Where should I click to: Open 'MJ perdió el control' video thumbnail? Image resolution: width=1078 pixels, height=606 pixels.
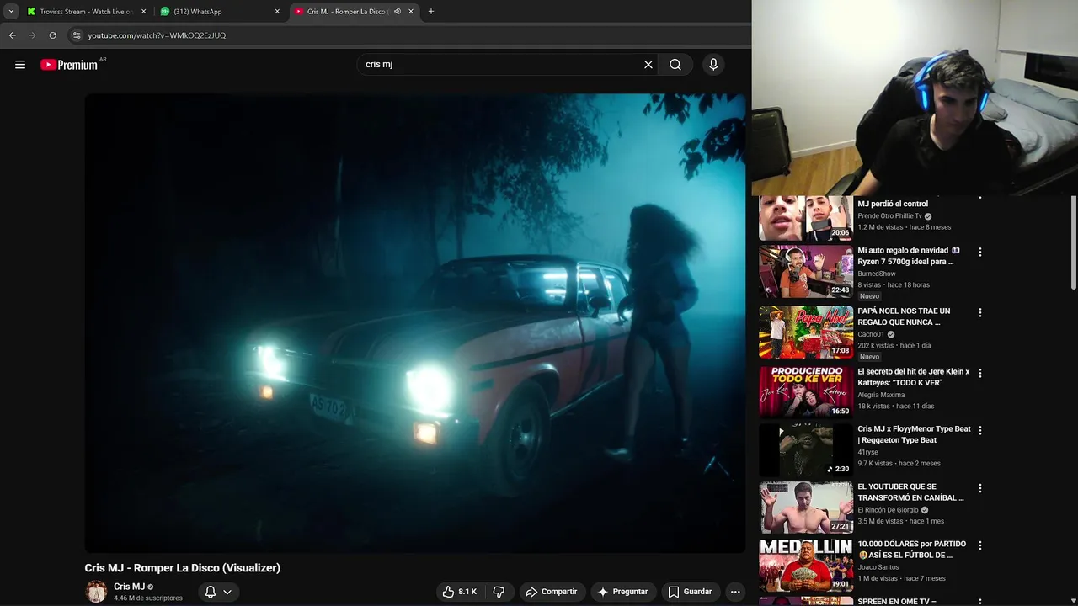tap(806, 218)
